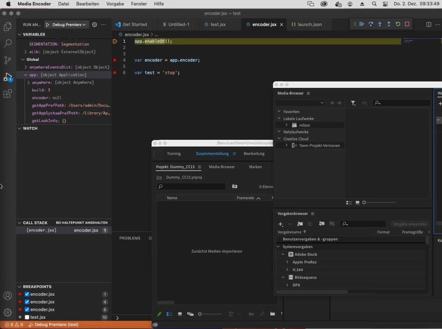442x329 pixels.
Task: Click the debug Stop button
Action: pos(407,24)
